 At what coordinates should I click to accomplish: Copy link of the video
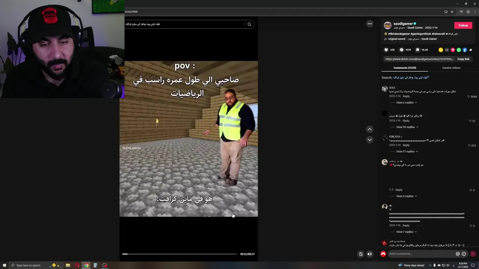coord(463,59)
